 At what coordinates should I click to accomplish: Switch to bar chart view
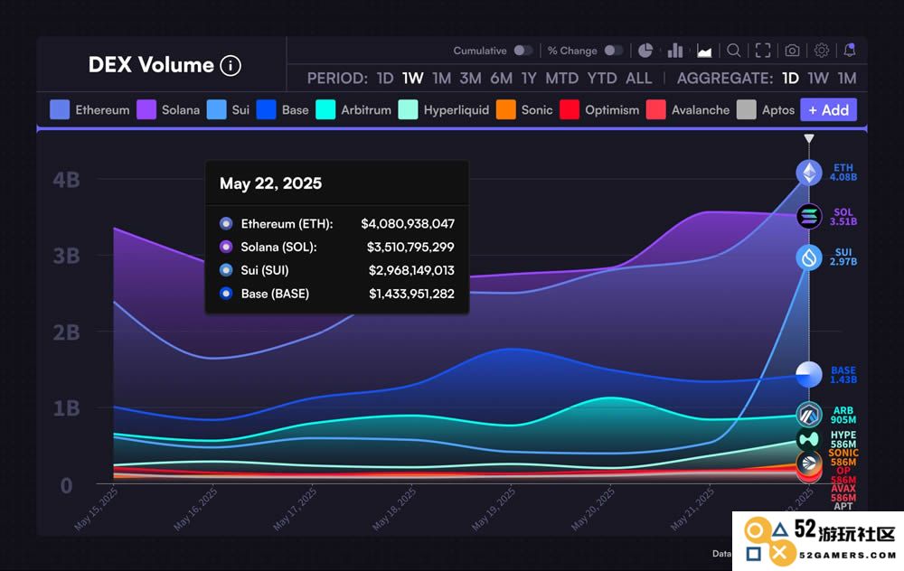point(675,51)
